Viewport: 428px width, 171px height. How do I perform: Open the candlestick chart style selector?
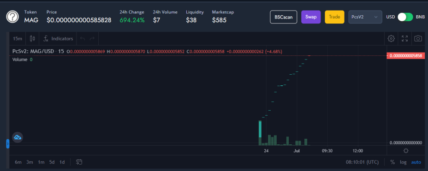tap(32, 38)
